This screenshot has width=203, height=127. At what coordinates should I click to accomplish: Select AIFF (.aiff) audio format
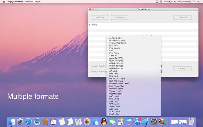click(133, 101)
